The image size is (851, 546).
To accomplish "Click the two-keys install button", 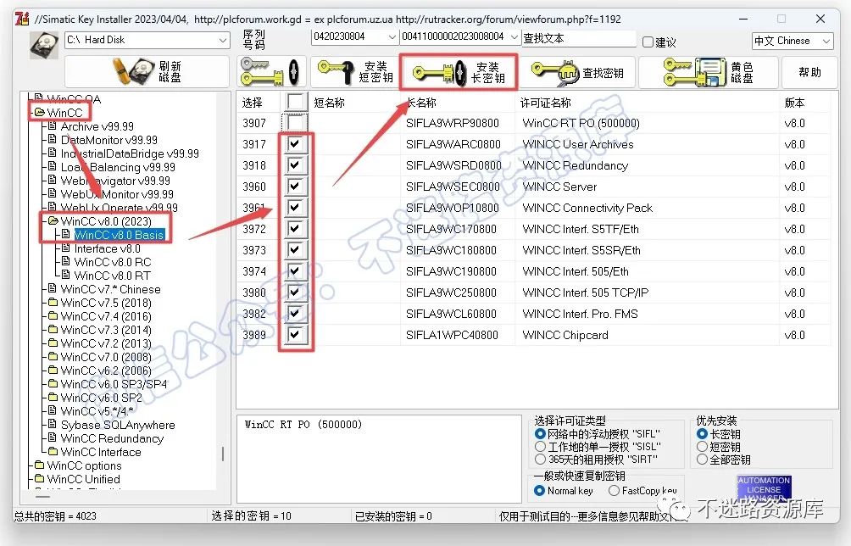I will (271, 72).
